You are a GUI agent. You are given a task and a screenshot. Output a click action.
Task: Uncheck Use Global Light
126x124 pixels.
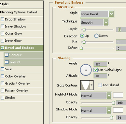pos(95,70)
